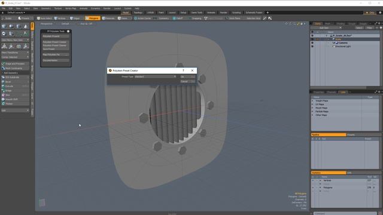Click the settings gear icon near Only button

click(380, 13)
